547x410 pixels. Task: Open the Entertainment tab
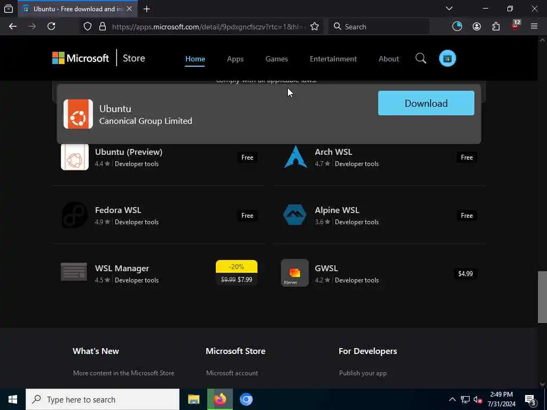pyautogui.click(x=333, y=59)
